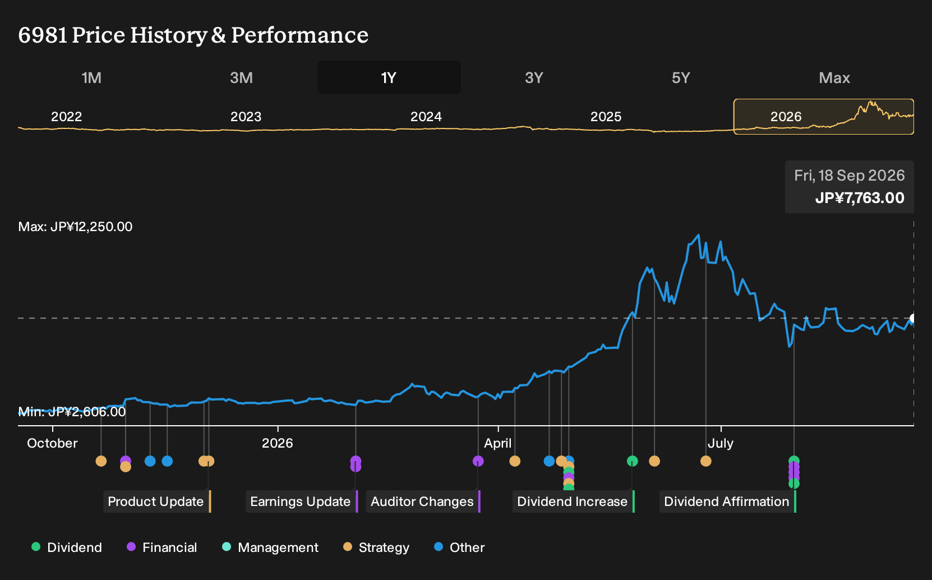Image resolution: width=932 pixels, height=580 pixels.
Task: Select the 1Y time range tab
Action: 389,77
